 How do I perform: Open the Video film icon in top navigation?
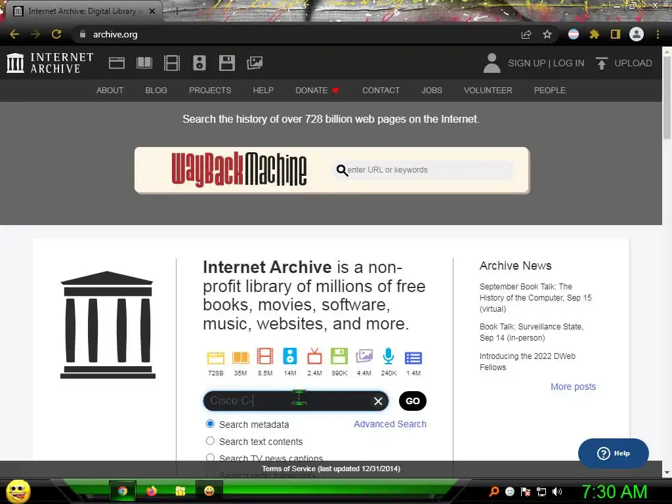172,63
